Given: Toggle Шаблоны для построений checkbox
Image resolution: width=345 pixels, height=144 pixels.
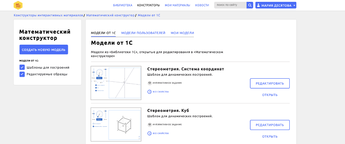Looking at the screenshot, I should (x=22, y=67).
